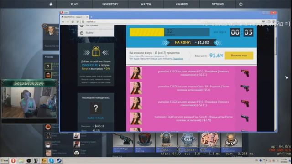Select the GL sticker inventory item
292x164 pixels.
(188, 143)
